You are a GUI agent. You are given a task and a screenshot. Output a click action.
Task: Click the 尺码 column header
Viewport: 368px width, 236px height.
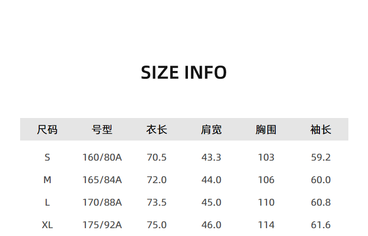tap(47, 130)
